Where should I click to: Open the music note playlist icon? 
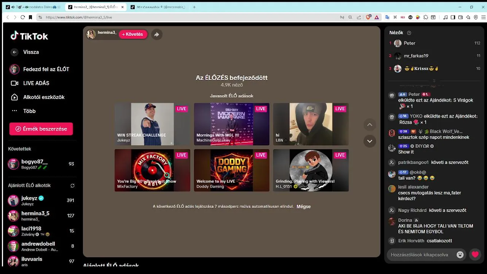445,17
